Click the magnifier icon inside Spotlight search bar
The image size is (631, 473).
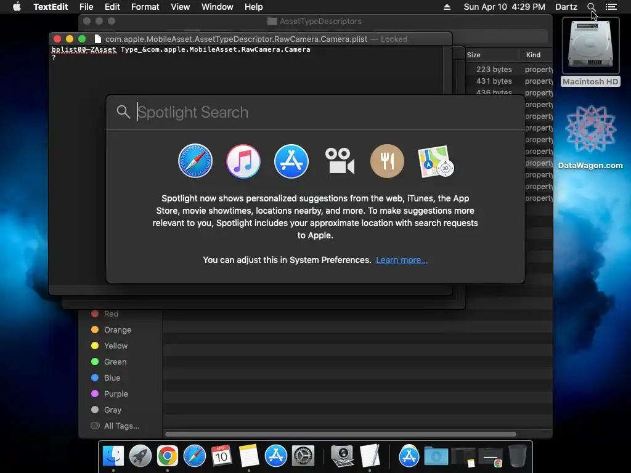123,112
